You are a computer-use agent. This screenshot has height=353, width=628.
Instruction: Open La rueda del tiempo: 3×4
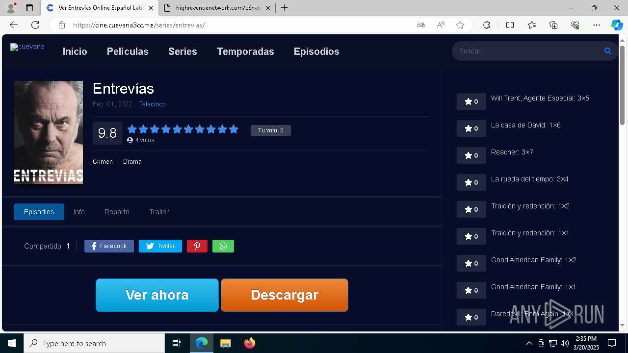point(529,179)
